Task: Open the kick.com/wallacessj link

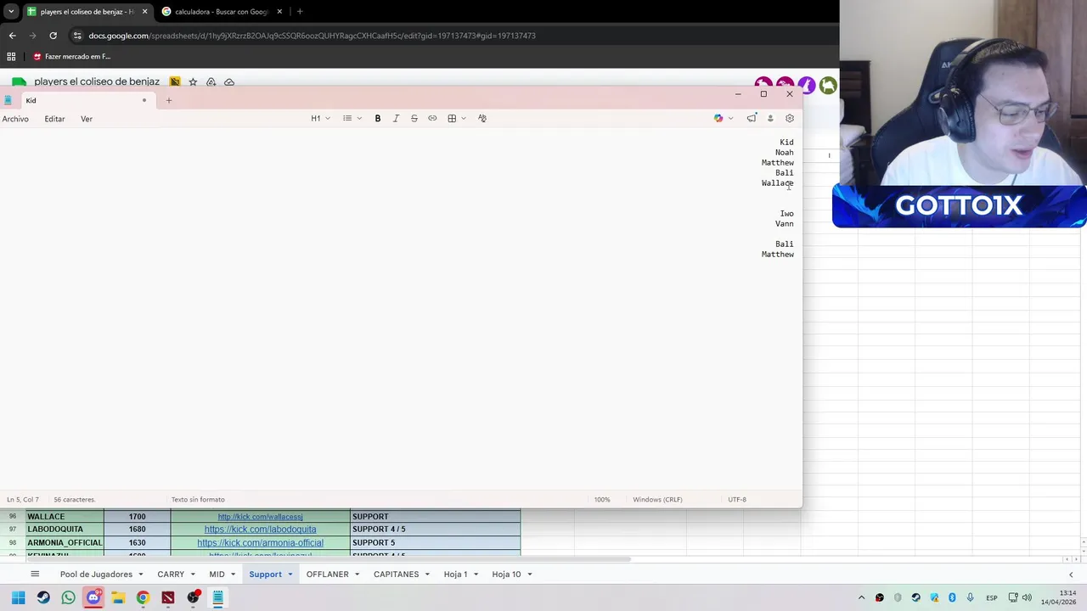Action: click(x=260, y=517)
